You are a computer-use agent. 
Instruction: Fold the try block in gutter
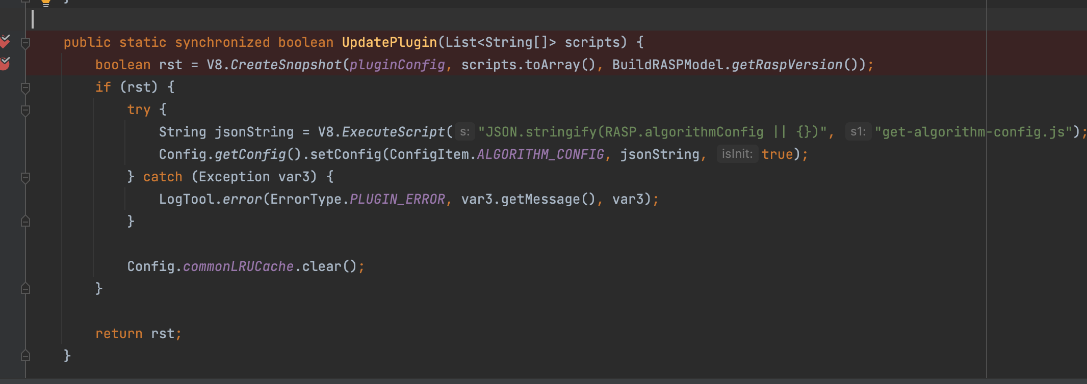coord(25,111)
